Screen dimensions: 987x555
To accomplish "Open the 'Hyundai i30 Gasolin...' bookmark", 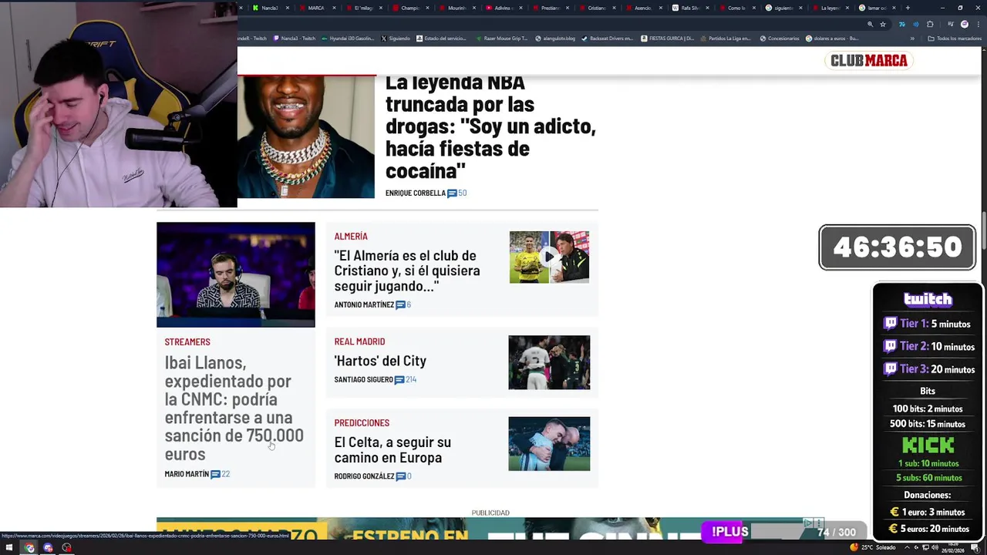I will pyautogui.click(x=347, y=39).
